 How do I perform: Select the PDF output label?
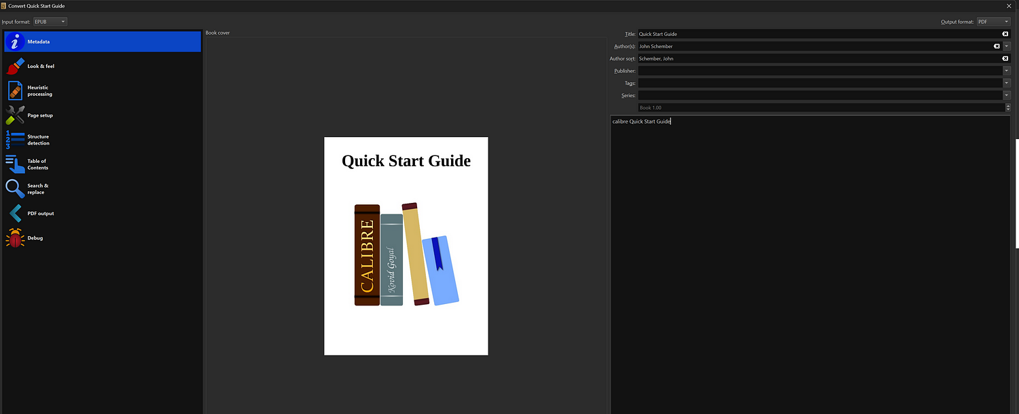tap(41, 213)
